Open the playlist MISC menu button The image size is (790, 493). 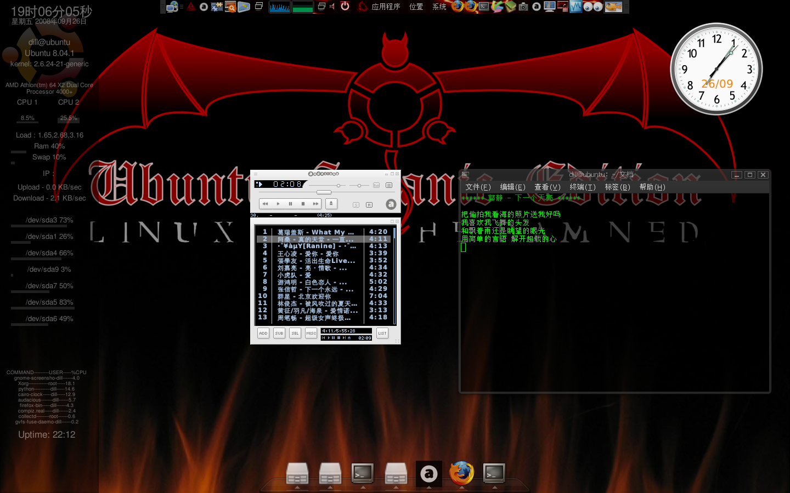311,333
